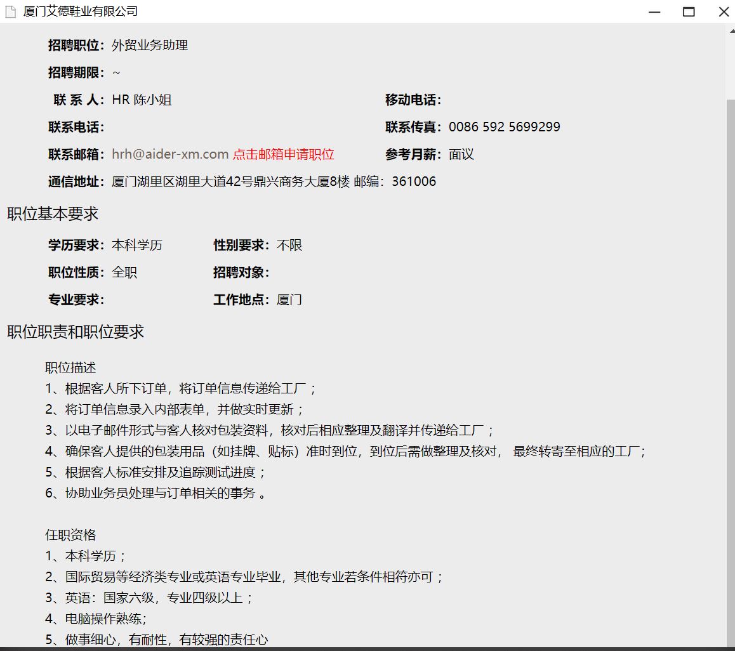Click the work location value 厦门
The height and width of the screenshot is (651, 735).
click(x=289, y=299)
